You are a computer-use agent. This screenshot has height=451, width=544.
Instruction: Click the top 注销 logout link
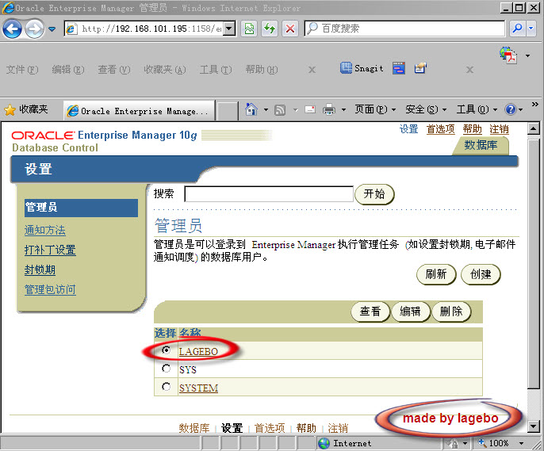tap(500, 129)
